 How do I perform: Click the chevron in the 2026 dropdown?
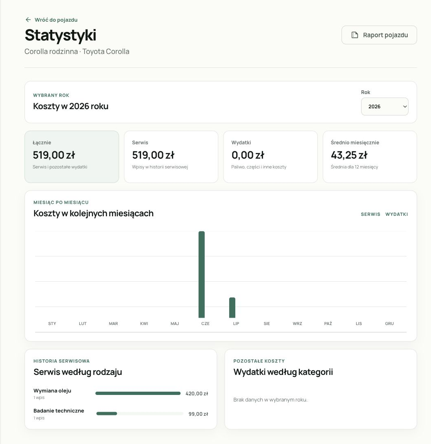(405, 106)
